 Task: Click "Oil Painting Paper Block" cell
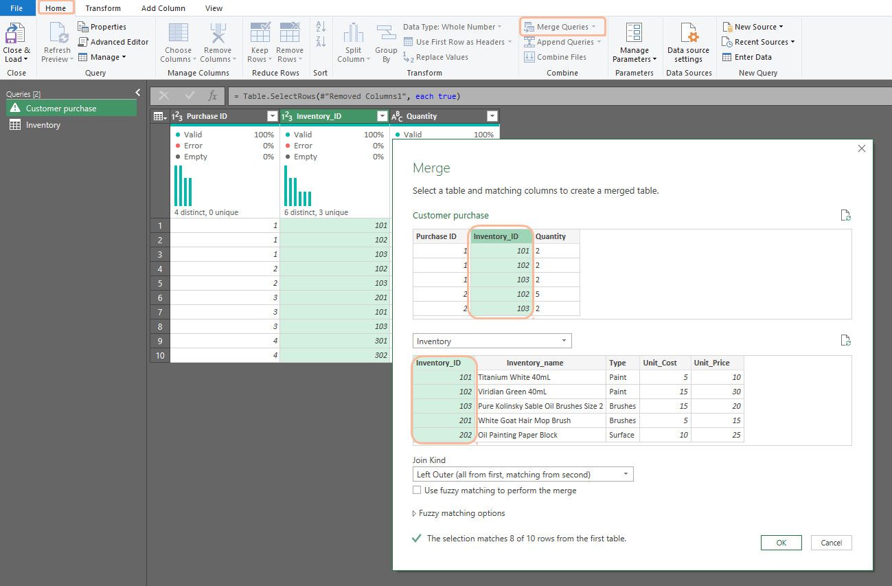pyautogui.click(x=540, y=435)
